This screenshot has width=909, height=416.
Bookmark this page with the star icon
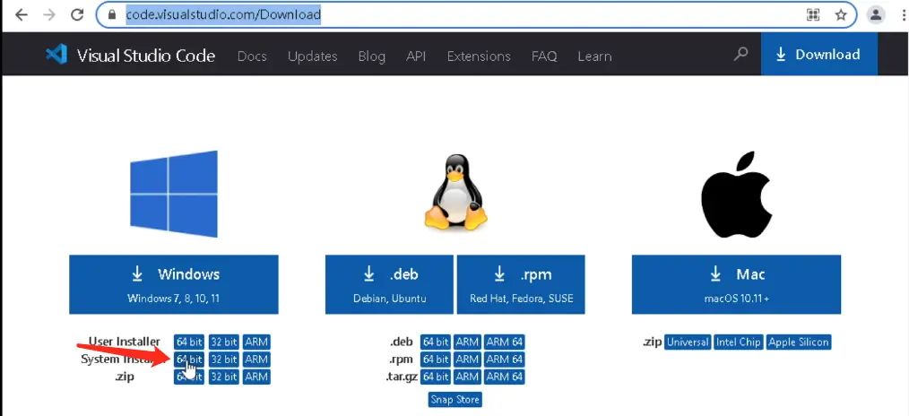tap(841, 15)
